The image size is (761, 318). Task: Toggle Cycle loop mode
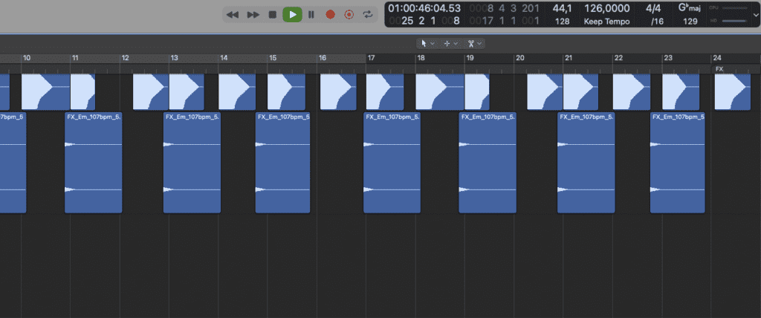(x=368, y=15)
